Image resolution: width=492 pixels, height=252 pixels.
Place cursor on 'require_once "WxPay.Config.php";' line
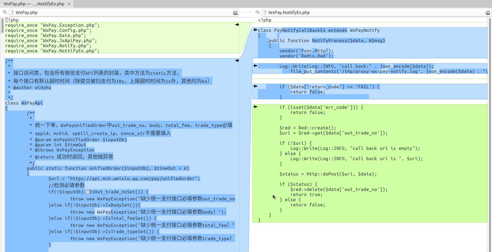(x=48, y=30)
